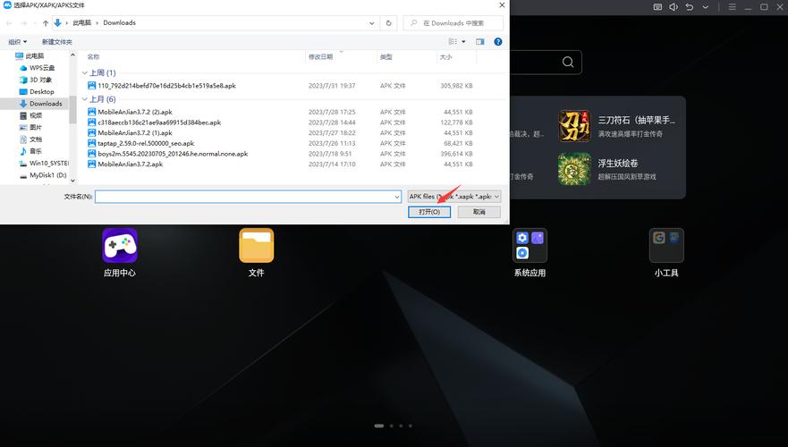The image size is (788, 447).
Task: Open the emulator keyboard mapping icon
Action: 657,7
